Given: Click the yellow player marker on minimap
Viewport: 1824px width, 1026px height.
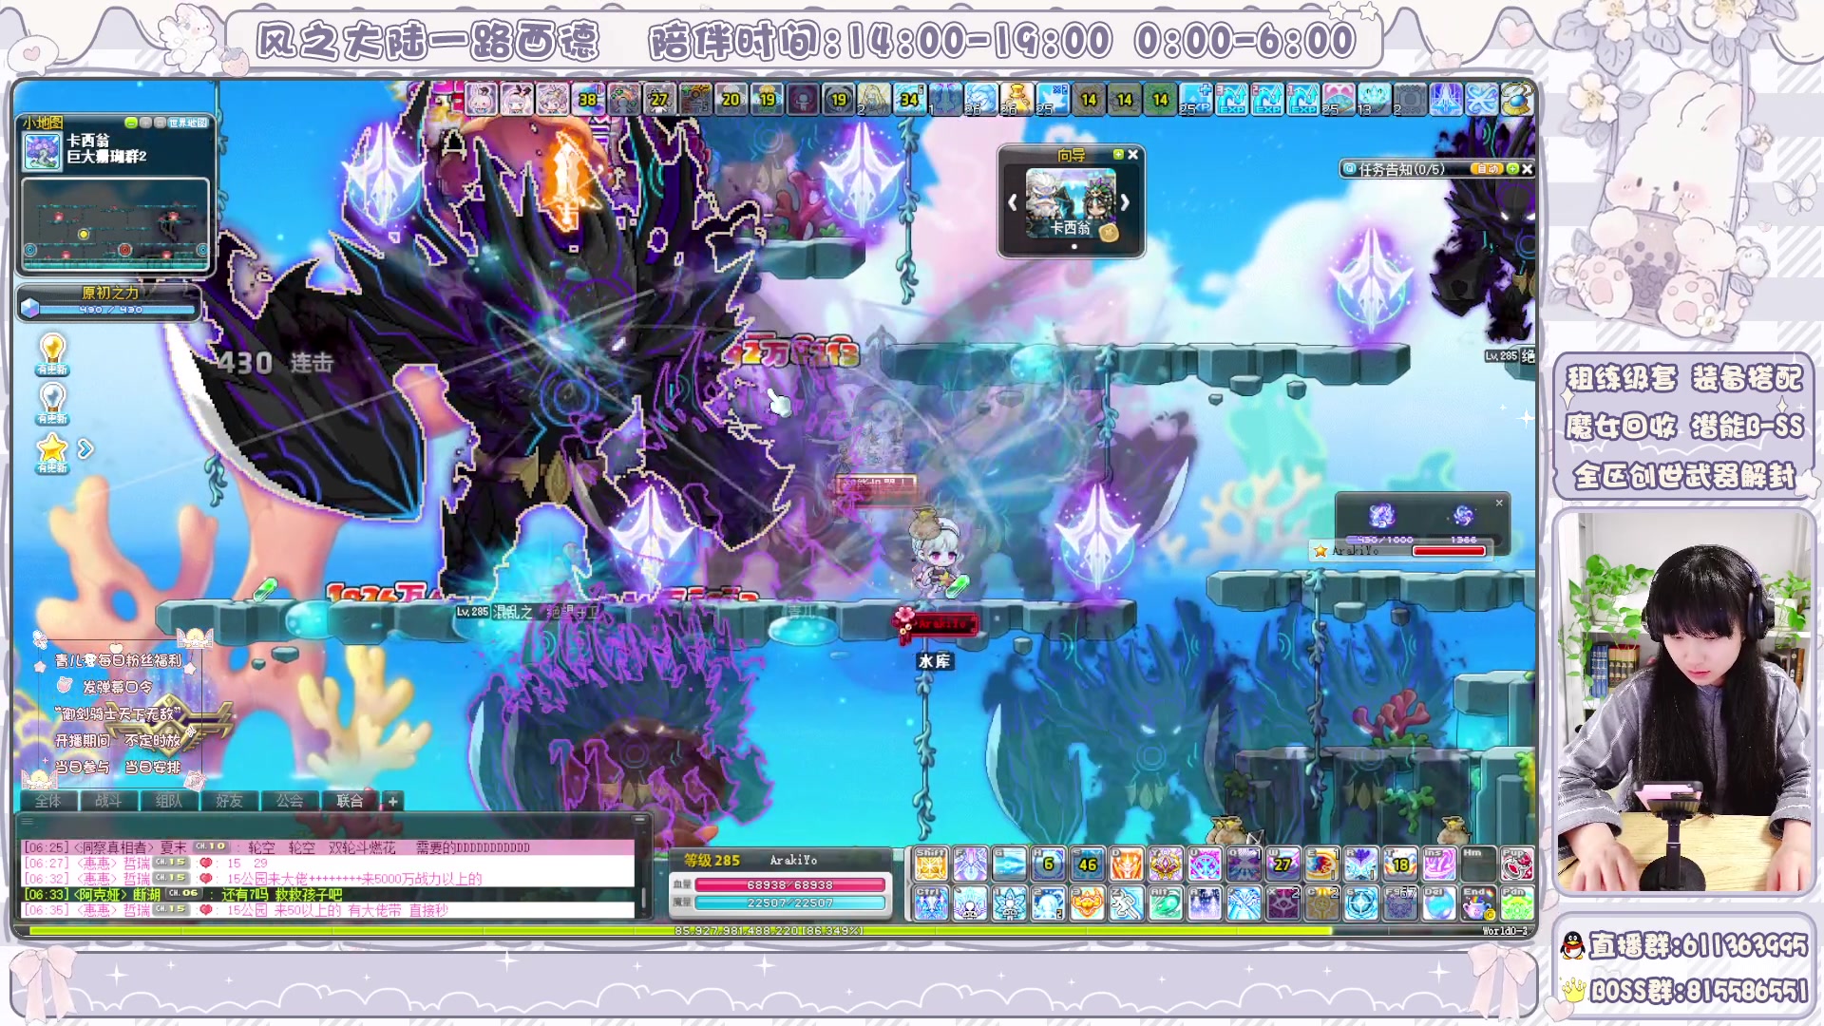Looking at the screenshot, I should pos(84,234).
